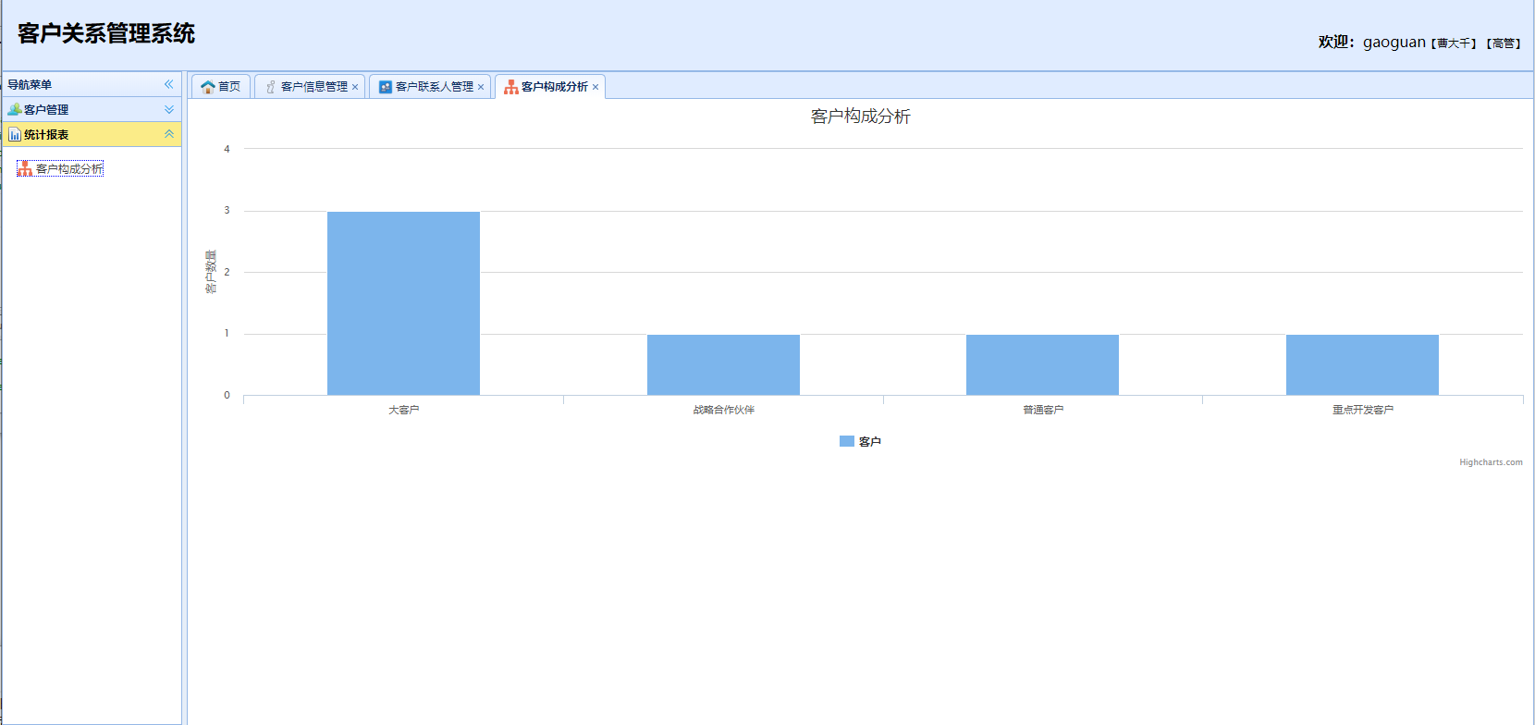Switch to the 客户信息管理 tab

(310, 86)
